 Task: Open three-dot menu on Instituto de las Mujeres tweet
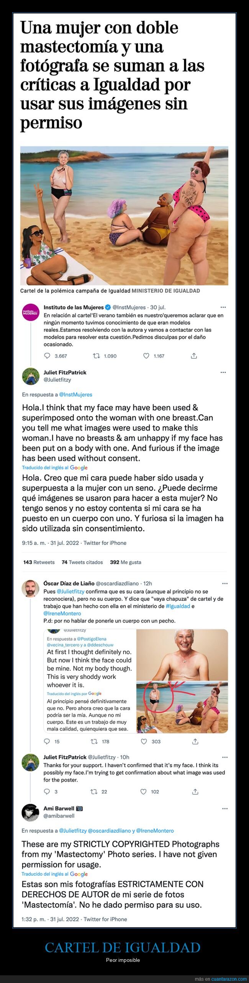pos(223,307)
